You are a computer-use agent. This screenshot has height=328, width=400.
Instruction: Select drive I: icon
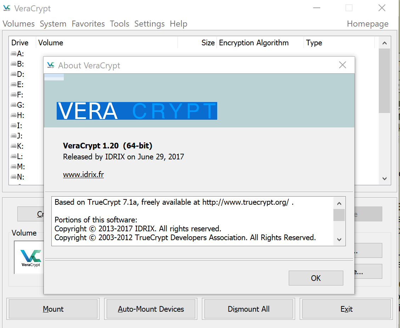[13, 125]
